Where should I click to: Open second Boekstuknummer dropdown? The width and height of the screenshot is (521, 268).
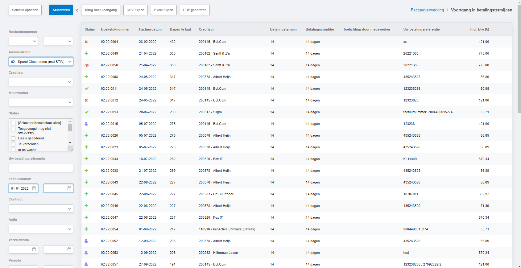tap(58, 41)
